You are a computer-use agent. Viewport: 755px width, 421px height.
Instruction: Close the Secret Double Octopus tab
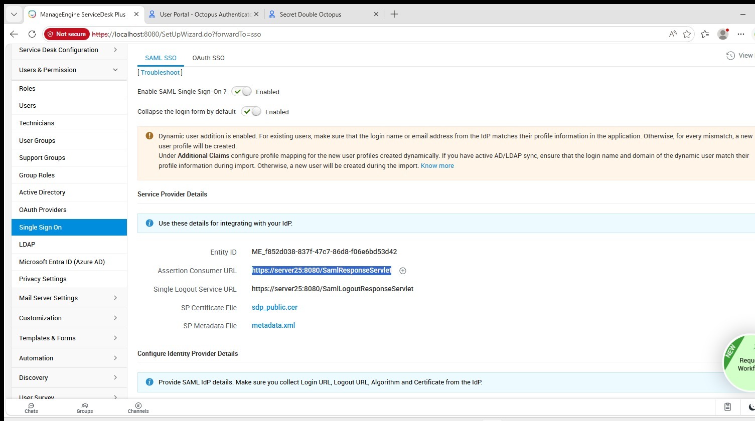(x=376, y=15)
